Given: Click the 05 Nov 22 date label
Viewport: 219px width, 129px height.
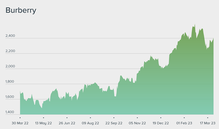Looking at the screenshot, I should (x=137, y=123).
